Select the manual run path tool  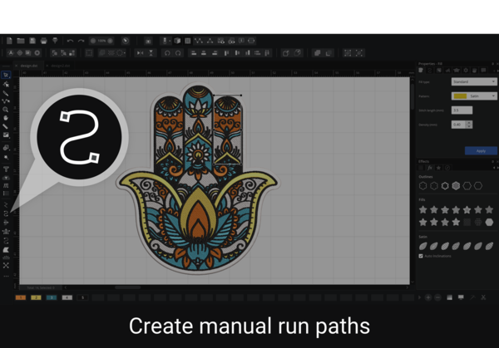pyautogui.click(x=7, y=213)
